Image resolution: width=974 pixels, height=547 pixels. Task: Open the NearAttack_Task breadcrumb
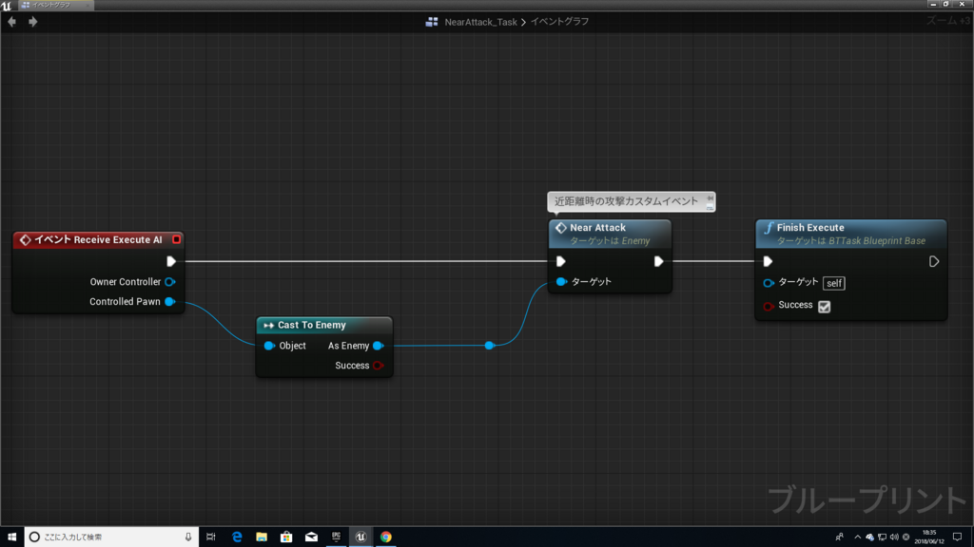coord(480,22)
